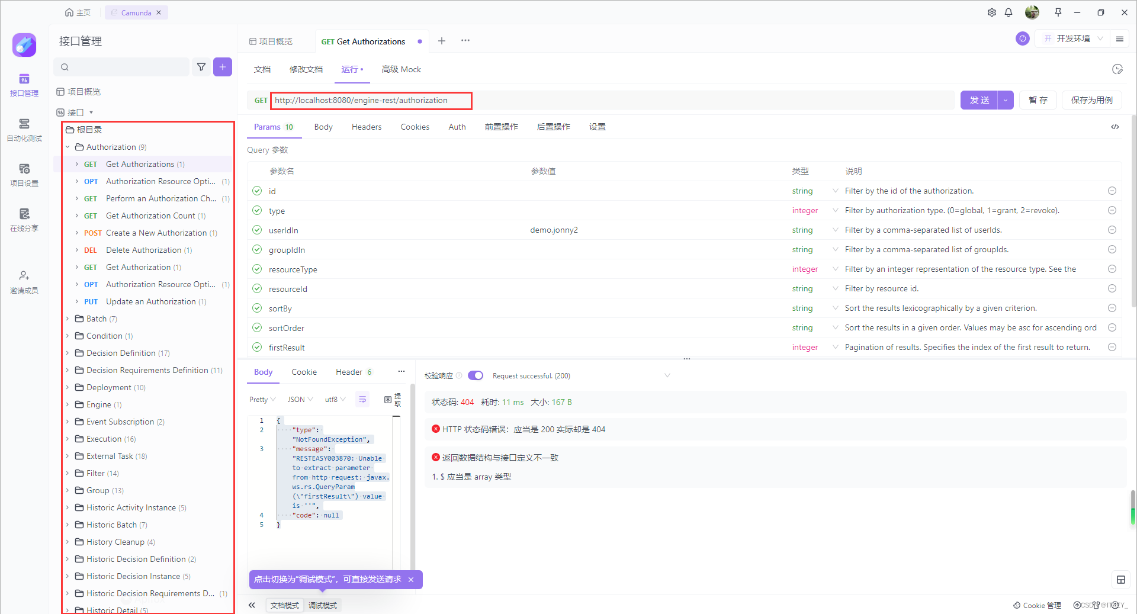This screenshot has height=614, width=1137.
Task: Click the purple plus add-interface button
Action: pos(223,67)
